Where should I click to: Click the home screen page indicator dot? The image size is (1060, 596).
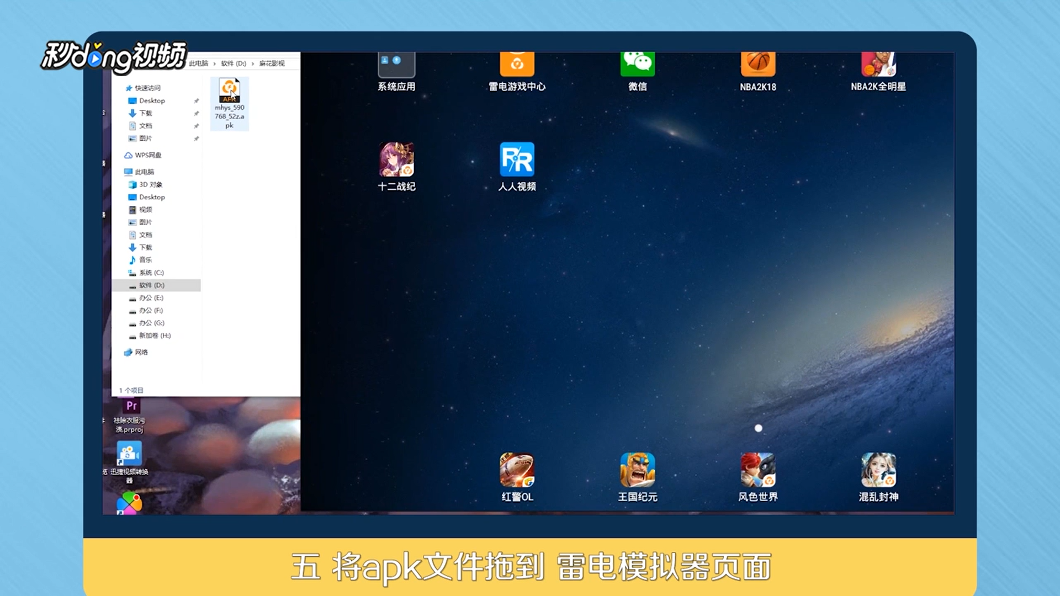pyautogui.click(x=758, y=428)
